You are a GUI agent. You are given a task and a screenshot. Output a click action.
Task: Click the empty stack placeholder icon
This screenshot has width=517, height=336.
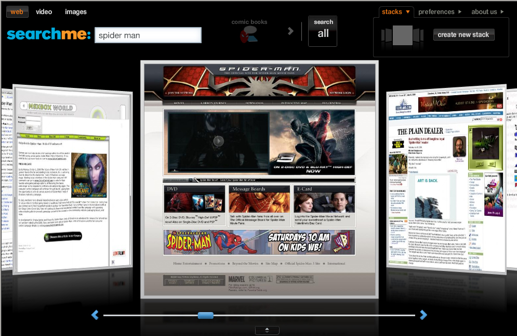pos(403,35)
